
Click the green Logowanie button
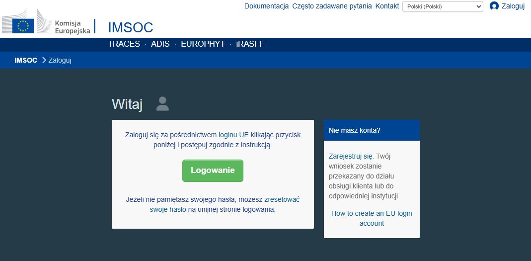[x=213, y=171]
